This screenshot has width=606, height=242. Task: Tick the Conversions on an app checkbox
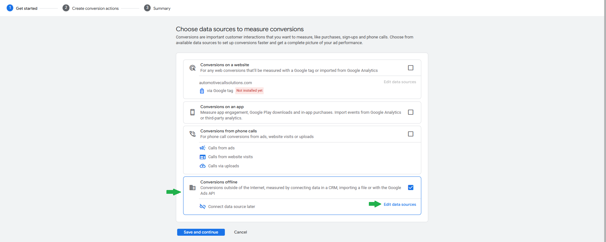pos(411,112)
